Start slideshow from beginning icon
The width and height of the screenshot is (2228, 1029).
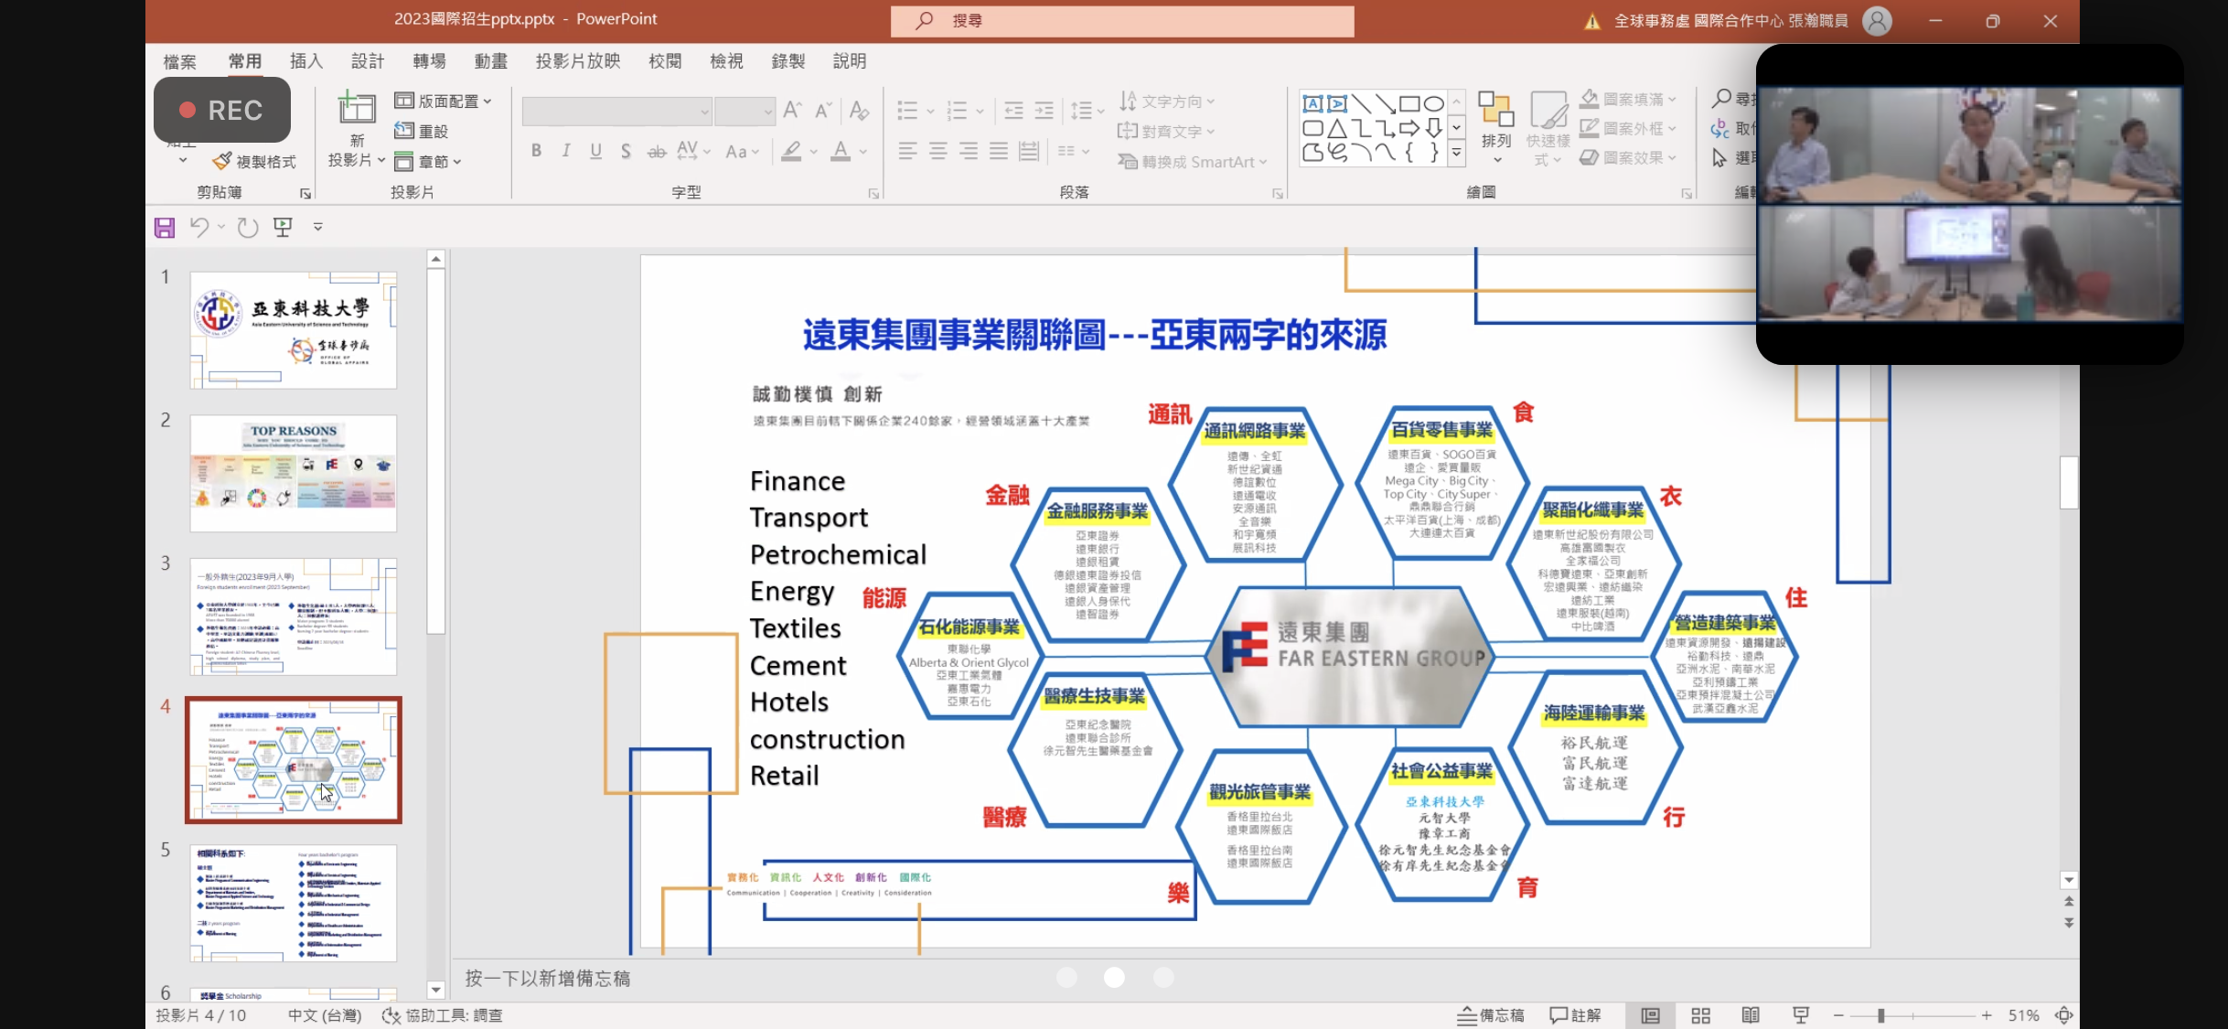click(x=283, y=227)
